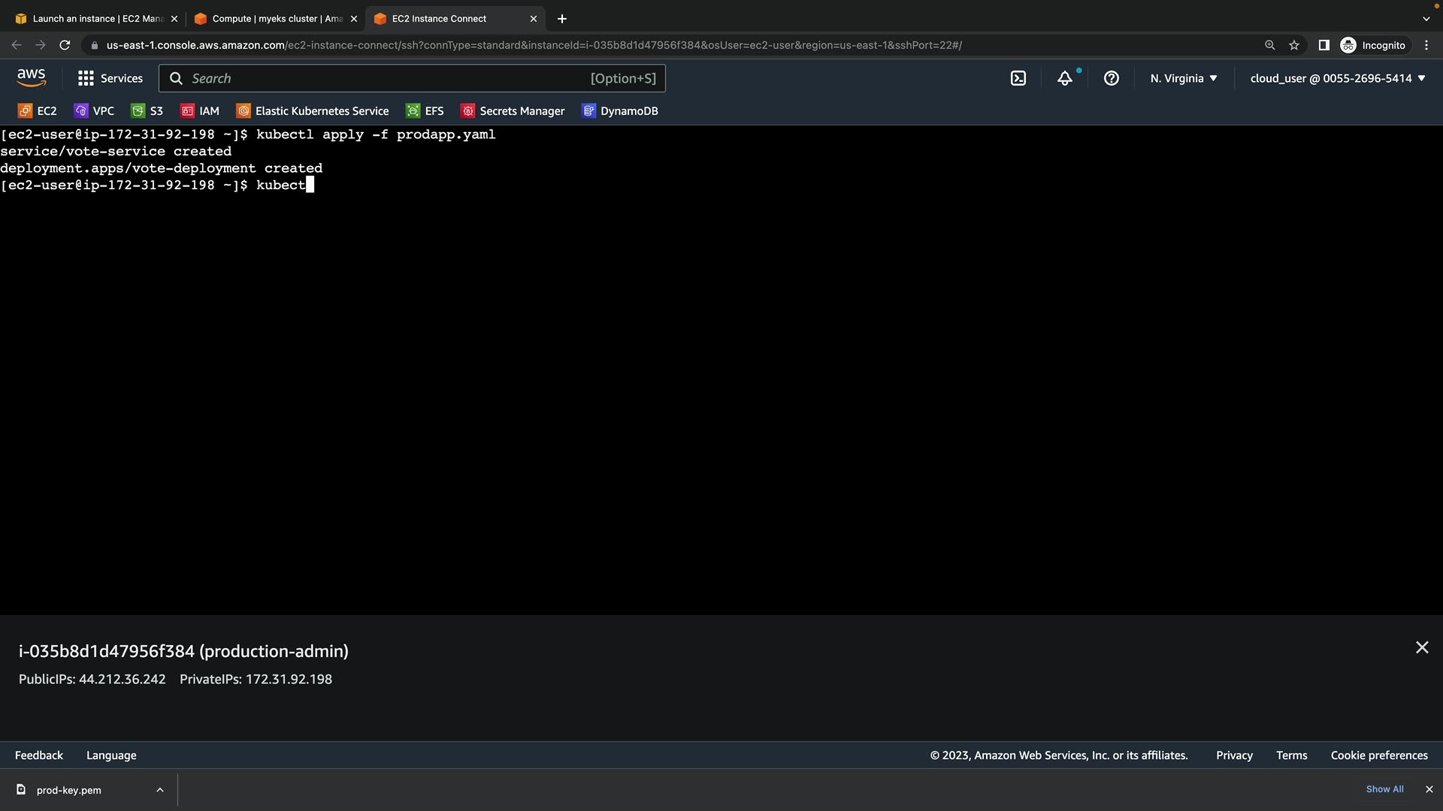The image size is (1443, 811).
Task: Open EC2 shortcut in favorites bar
Action: [38, 111]
